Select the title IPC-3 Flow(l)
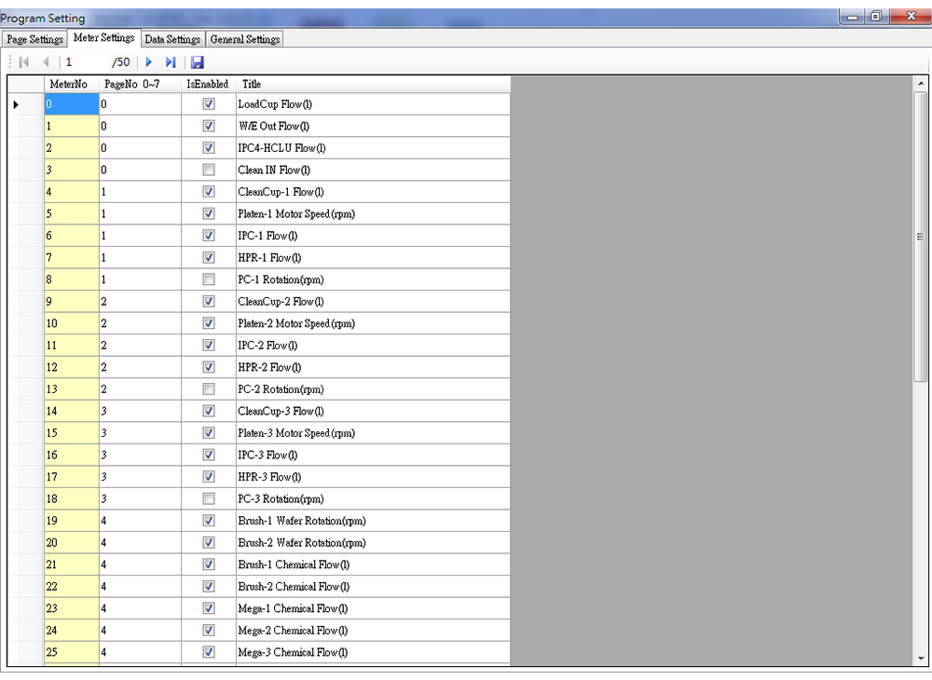The width and height of the screenshot is (932, 680). click(267, 455)
